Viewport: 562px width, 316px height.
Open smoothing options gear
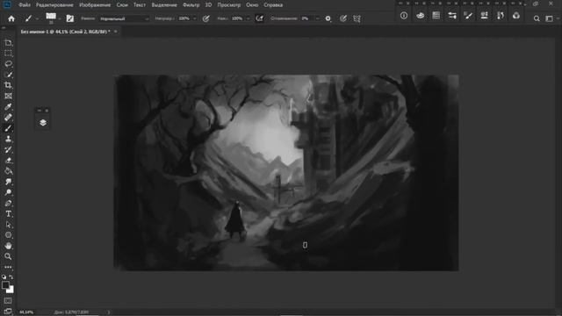click(x=328, y=18)
